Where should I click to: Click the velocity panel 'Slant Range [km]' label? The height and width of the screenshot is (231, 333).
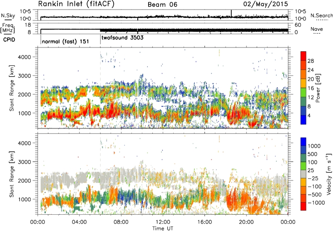[x=12, y=174]
